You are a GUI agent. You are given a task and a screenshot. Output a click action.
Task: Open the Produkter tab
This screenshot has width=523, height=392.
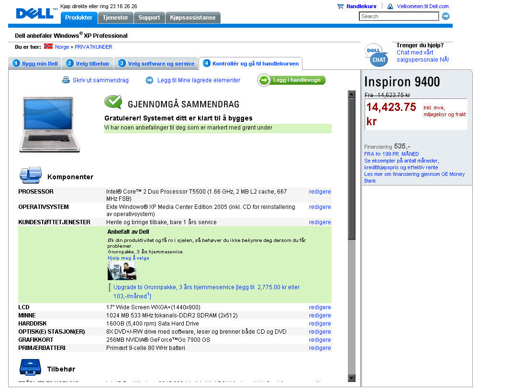tap(79, 18)
